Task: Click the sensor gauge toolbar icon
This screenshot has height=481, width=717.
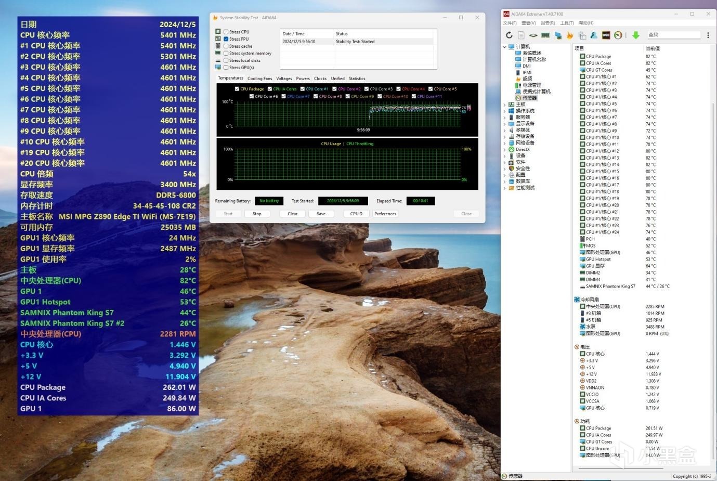Action: 618,35
